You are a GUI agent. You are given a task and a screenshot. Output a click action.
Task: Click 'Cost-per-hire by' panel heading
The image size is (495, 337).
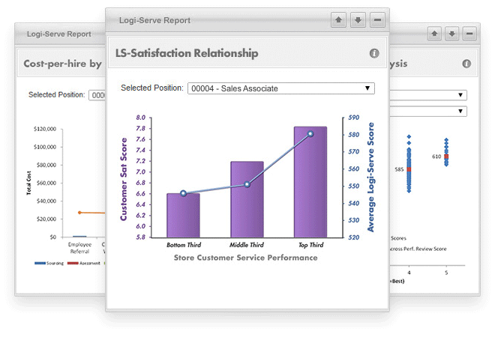pyautogui.click(x=62, y=64)
